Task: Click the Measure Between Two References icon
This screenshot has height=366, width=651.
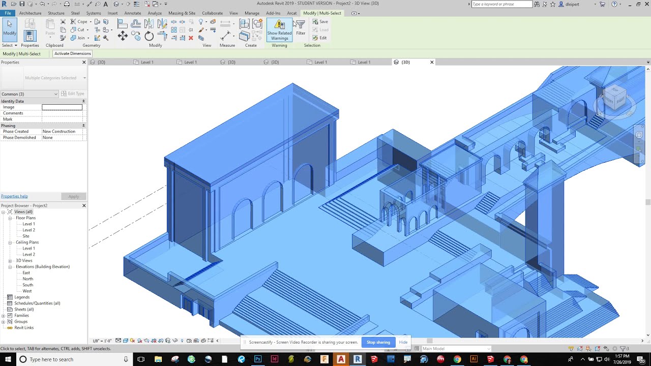Action: 225,35
